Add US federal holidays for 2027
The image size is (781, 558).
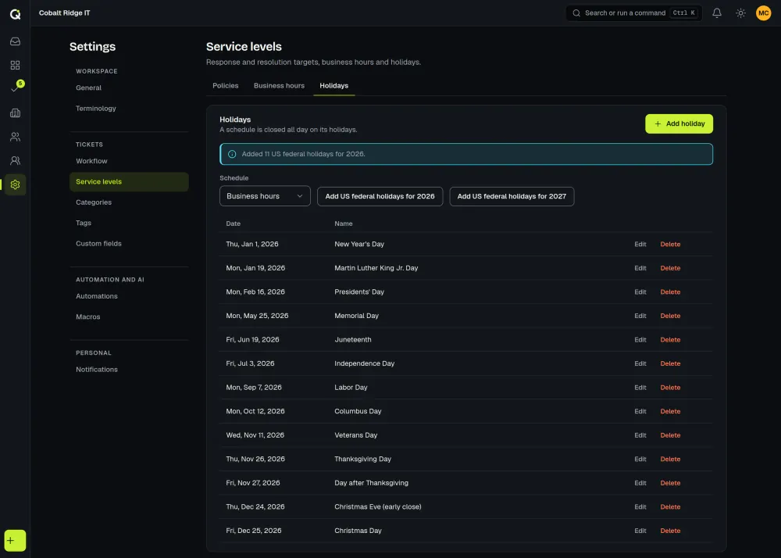[x=512, y=196]
